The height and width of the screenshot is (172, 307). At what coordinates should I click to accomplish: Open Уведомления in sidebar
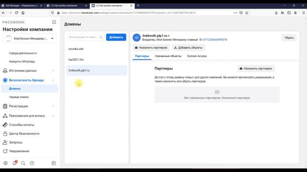[19, 151]
